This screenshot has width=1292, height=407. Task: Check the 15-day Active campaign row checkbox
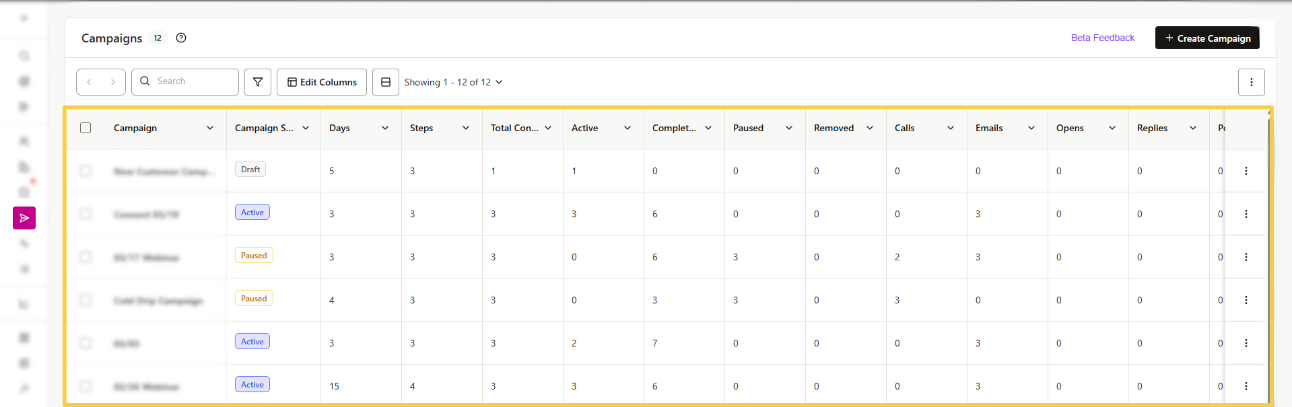point(86,386)
